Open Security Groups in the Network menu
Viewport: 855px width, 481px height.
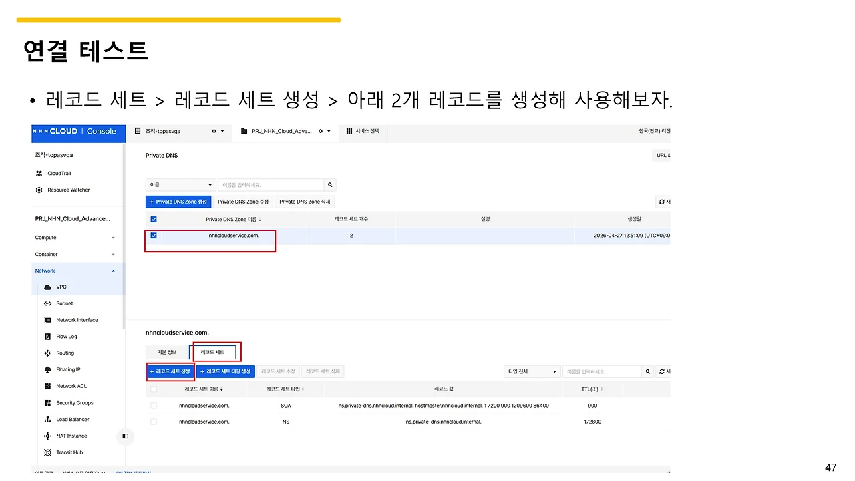click(75, 403)
